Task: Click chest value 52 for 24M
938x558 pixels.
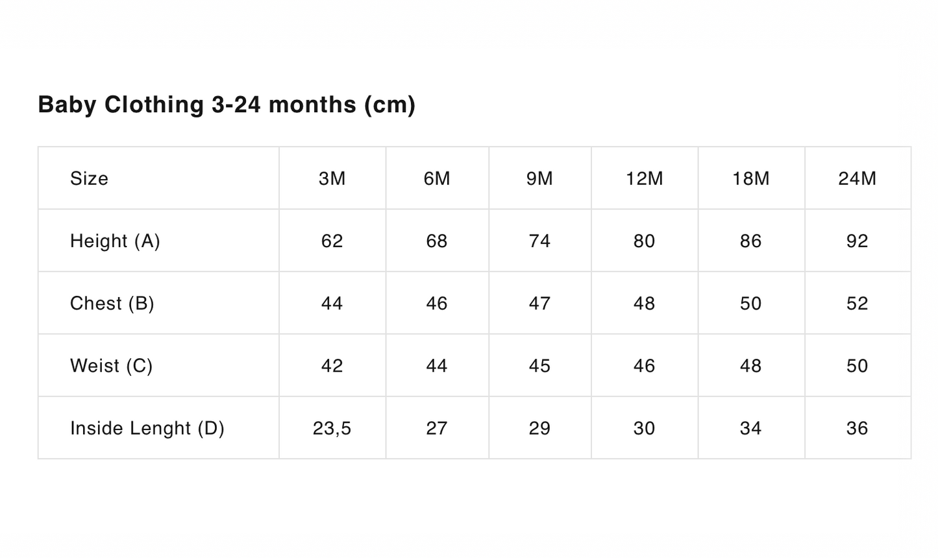Action: pos(857,303)
